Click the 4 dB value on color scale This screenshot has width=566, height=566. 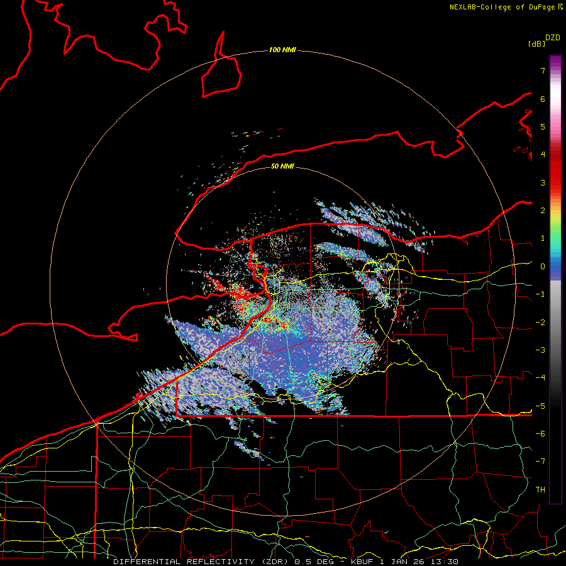[x=543, y=155]
